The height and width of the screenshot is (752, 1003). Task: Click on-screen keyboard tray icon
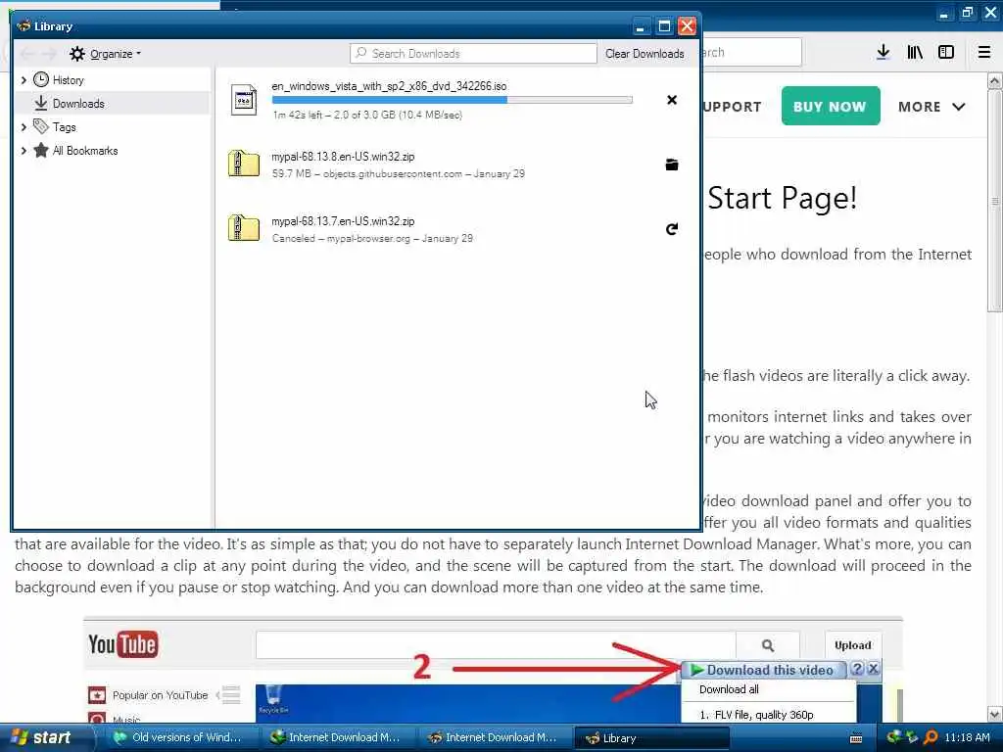click(x=856, y=738)
